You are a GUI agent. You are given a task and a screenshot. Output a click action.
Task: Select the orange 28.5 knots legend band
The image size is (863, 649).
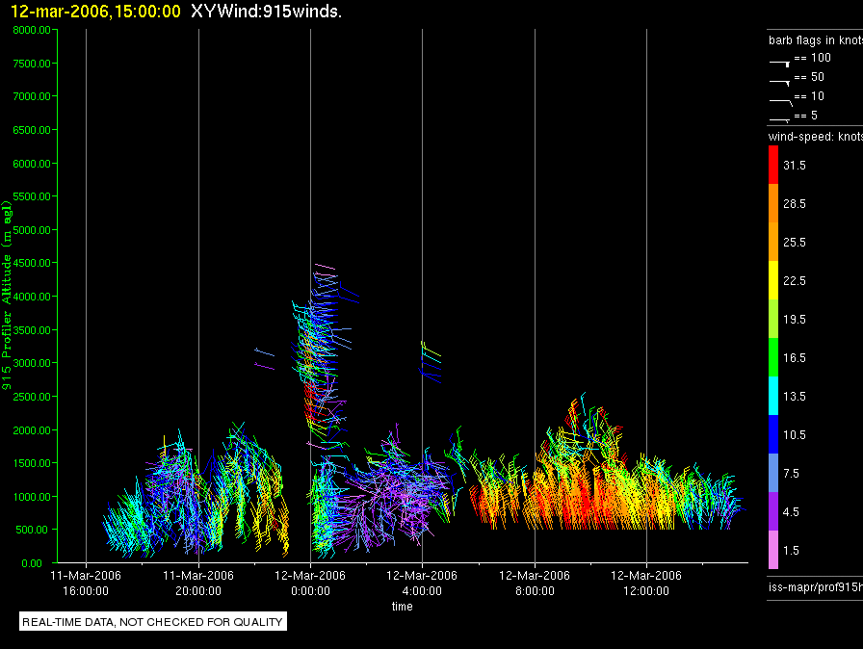(773, 203)
